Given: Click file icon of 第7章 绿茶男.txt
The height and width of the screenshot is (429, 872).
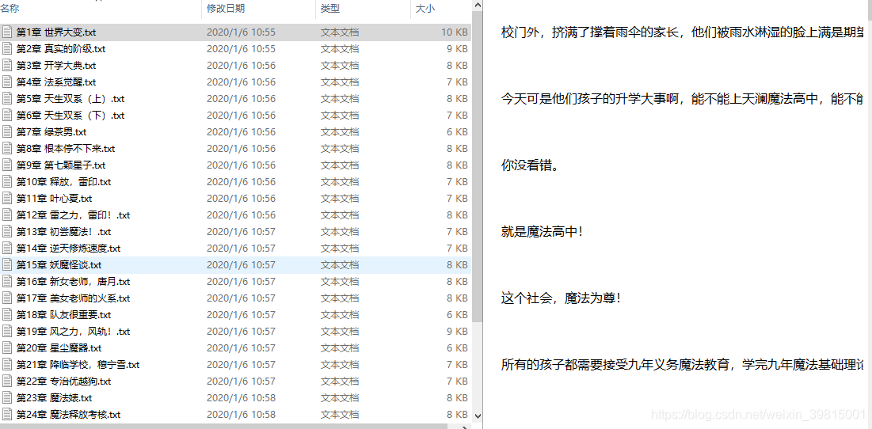Looking at the screenshot, I should 6,132.
